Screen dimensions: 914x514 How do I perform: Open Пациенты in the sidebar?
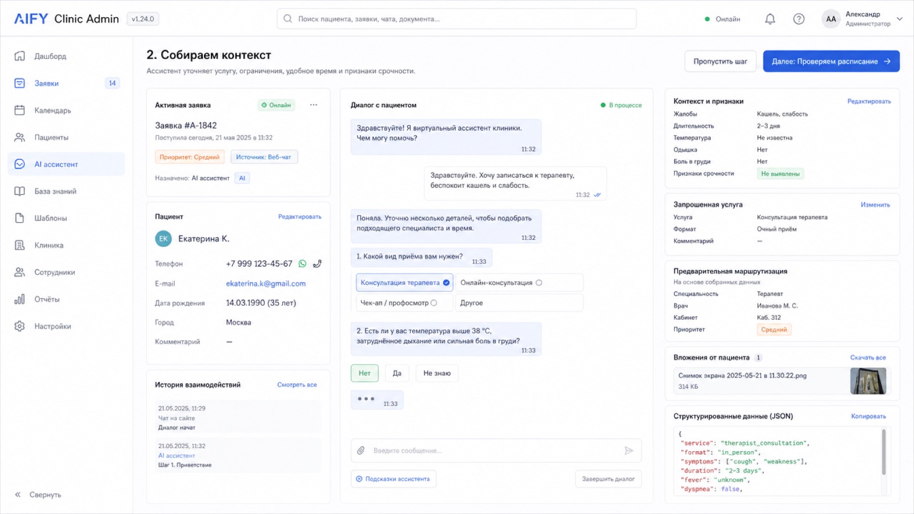click(x=66, y=137)
